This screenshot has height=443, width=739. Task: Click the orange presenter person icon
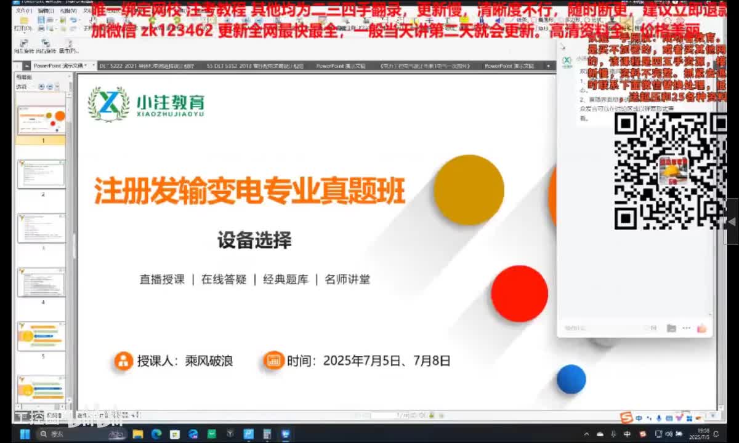pyautogui.click(x=123, y=361)
